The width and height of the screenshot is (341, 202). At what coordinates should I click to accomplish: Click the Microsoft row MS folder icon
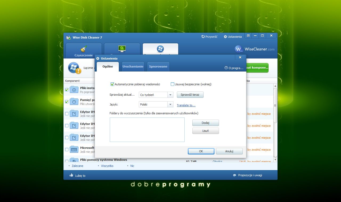(74, 149)
